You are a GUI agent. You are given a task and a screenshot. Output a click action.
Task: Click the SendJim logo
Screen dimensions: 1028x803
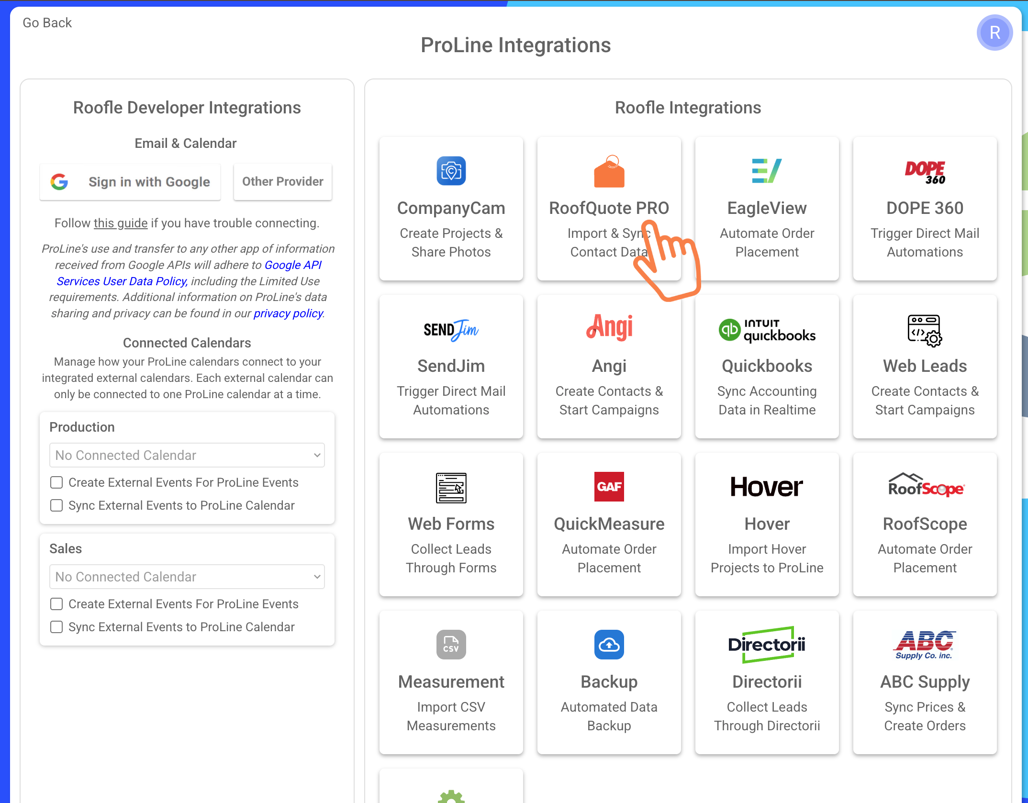click(x=451, y=330)
